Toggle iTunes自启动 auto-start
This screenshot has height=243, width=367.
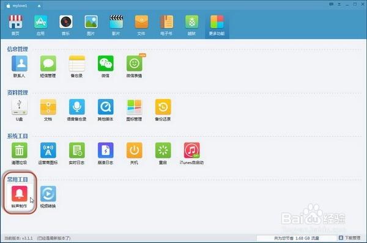click(x=191, y=153)
